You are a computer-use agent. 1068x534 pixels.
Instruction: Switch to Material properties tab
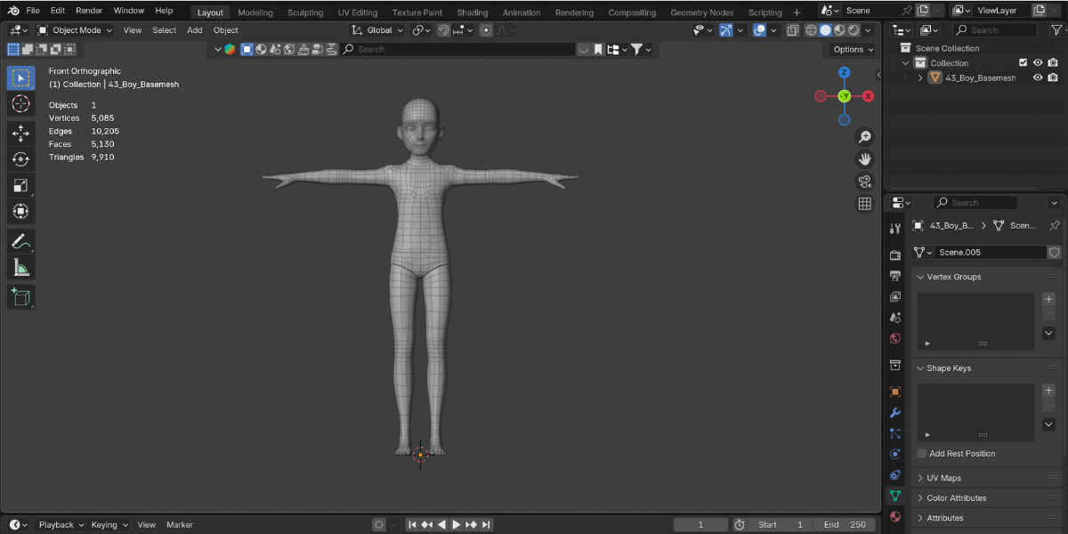(x=895, y=516)
